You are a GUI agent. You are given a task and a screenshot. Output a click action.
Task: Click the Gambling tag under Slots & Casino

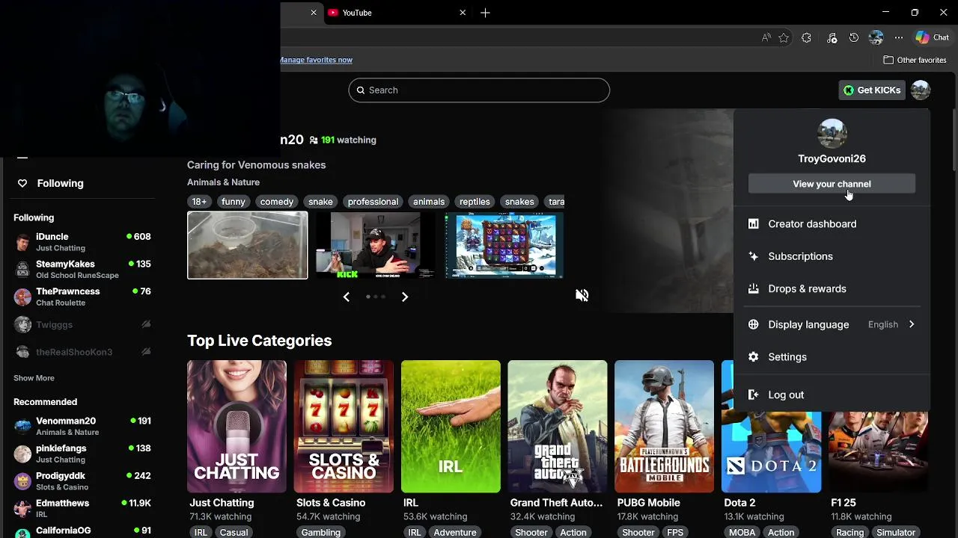pyautogui.click(x=321, y=533)
